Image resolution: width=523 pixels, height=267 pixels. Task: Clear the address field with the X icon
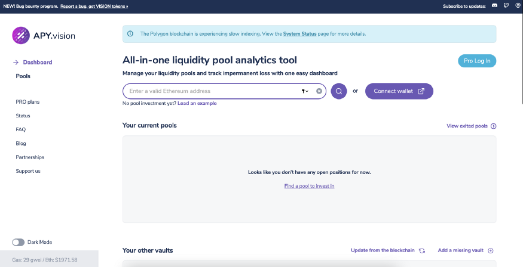coord(319,91)
